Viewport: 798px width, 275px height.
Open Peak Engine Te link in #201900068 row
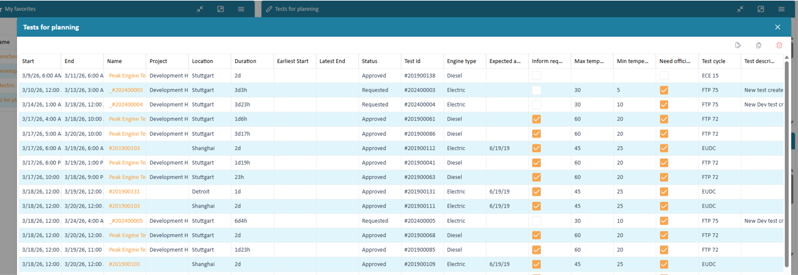[x=127, y=235]
